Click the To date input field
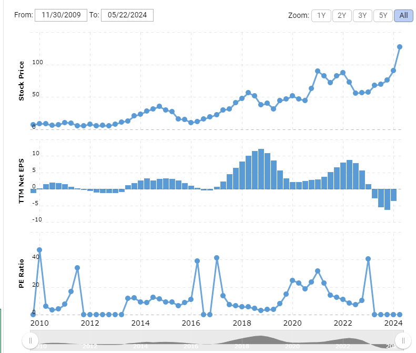This screenshot has height=353, width=416. [127, 15]
